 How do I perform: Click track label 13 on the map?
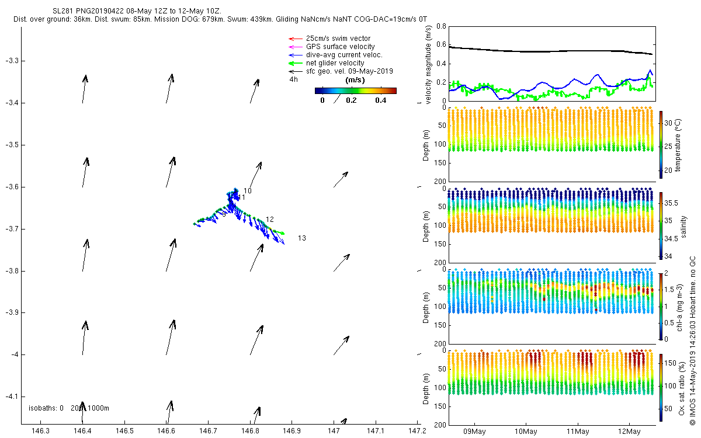point(302,238)
